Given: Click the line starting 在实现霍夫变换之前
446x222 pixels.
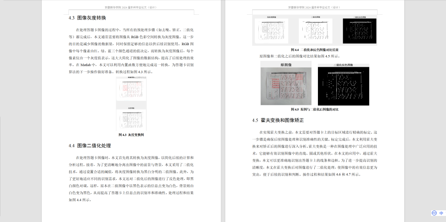Looking at the screenshot, I should 318,133.
